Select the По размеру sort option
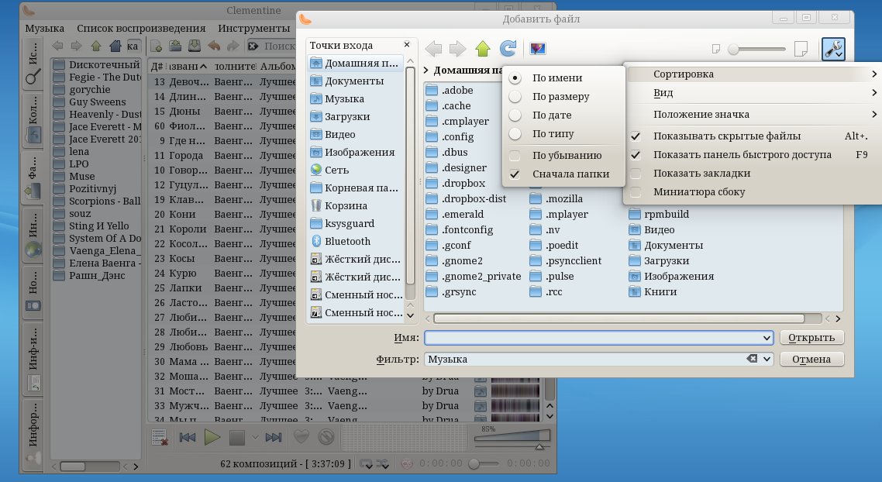 point(560,97)
